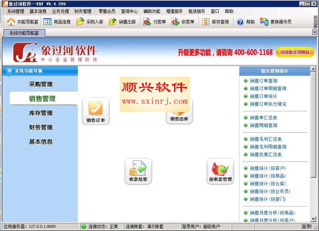
Task: Click the 帮助 question mark toolbar icon
Action: point(240,22)
